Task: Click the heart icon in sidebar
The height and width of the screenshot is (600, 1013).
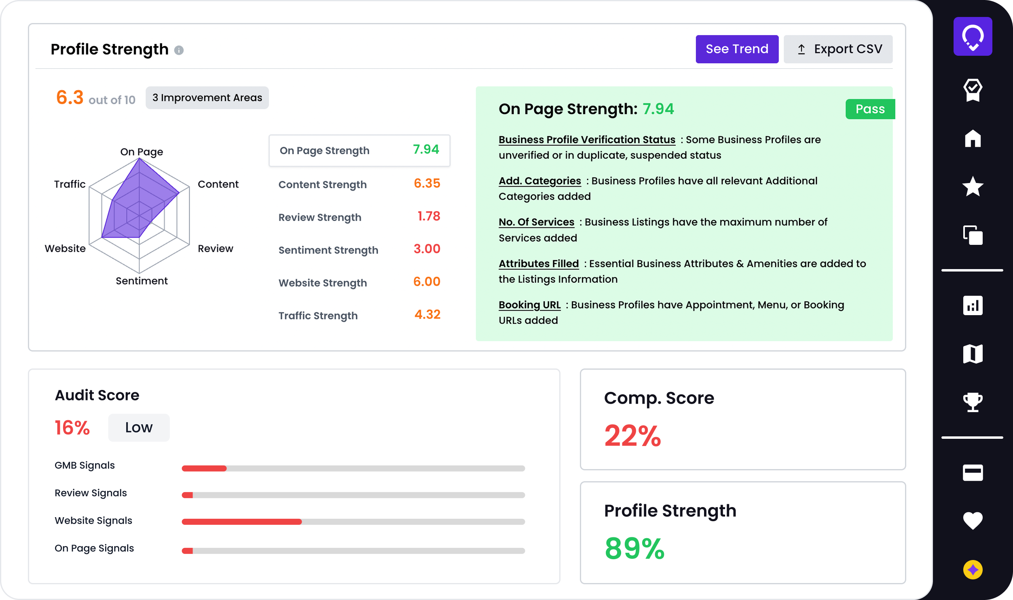Action: pos(972,520)
